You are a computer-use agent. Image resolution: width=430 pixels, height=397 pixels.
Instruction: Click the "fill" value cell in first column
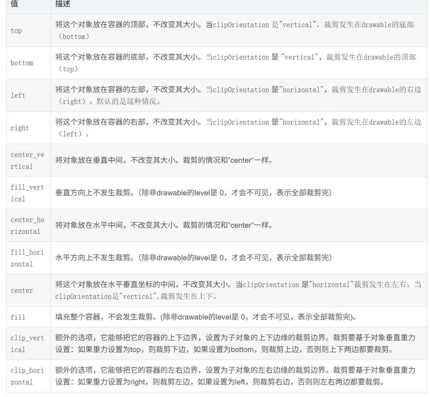18,317
